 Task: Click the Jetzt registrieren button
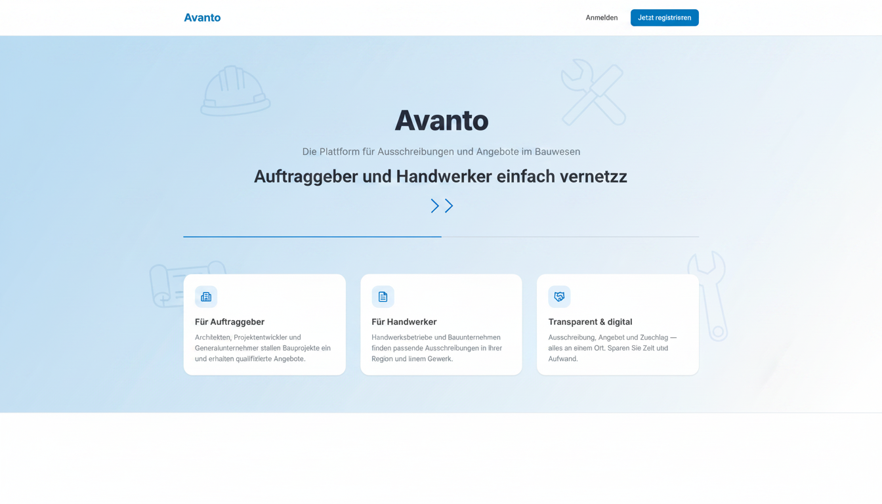tap(664, 18)
